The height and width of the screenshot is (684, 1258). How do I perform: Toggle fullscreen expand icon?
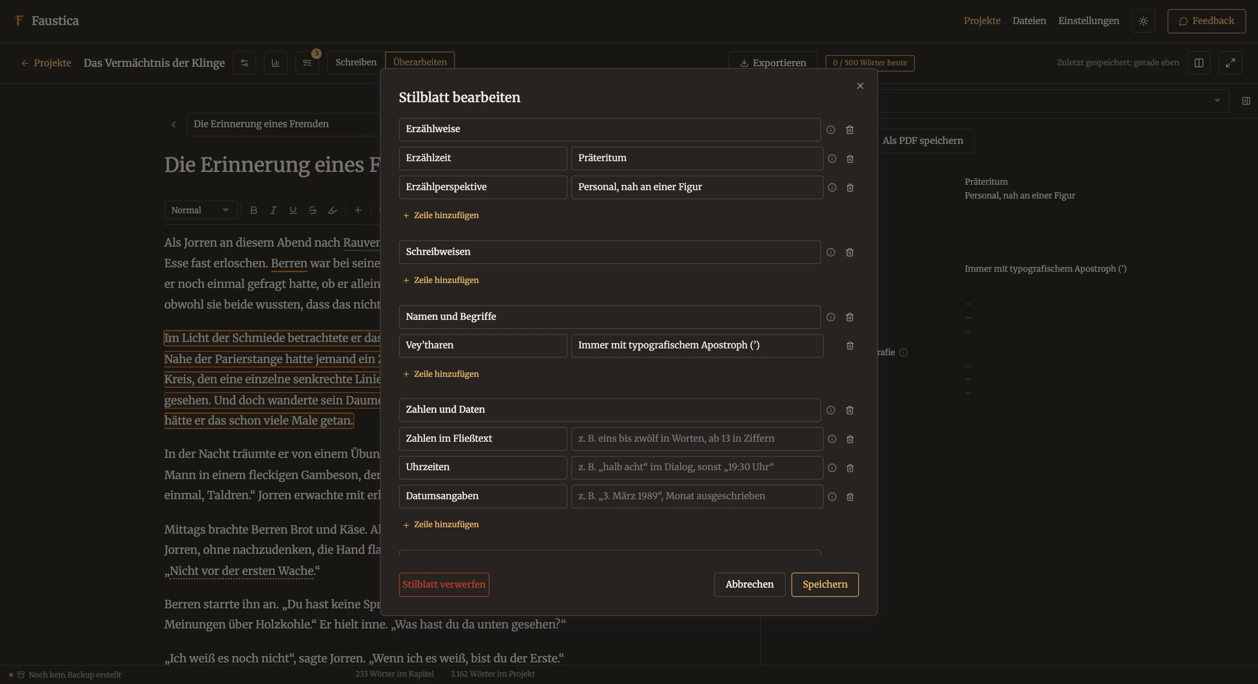(1230, 63)
